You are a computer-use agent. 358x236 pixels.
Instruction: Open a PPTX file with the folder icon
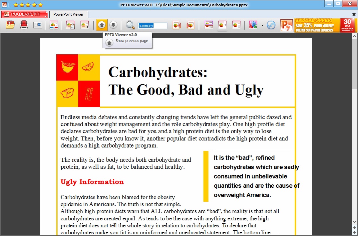[10, 25]
